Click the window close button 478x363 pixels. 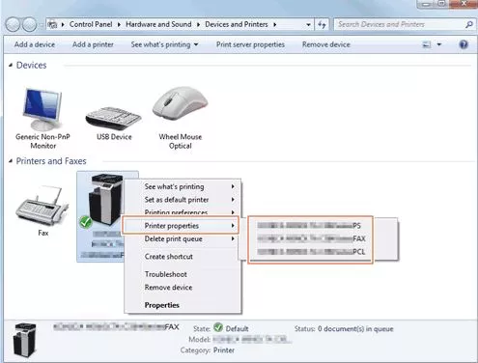click(x=464, y=4)
